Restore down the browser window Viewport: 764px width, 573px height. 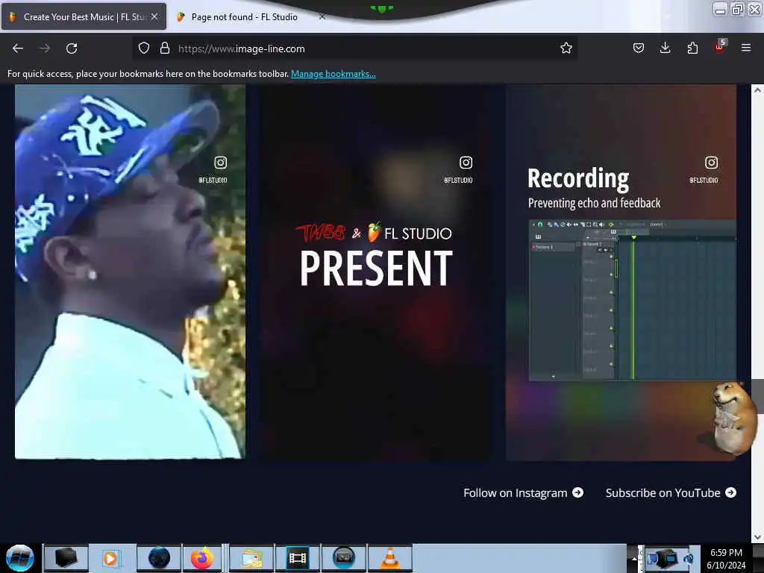pyautogui.click(x=737, y=9)
